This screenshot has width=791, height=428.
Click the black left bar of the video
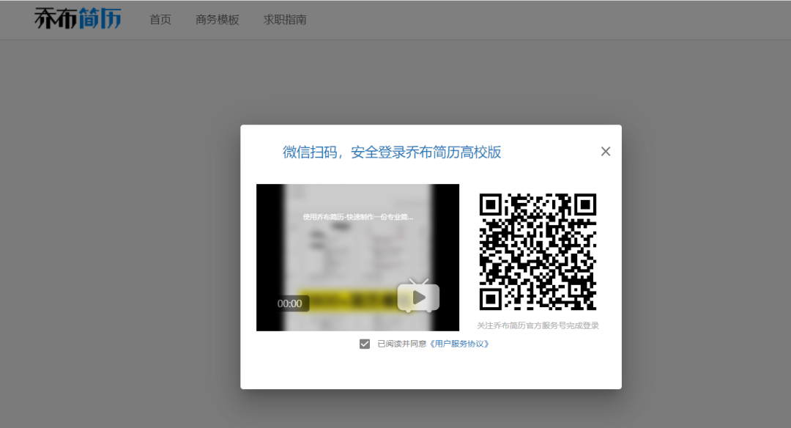click(x=268, y=257)
